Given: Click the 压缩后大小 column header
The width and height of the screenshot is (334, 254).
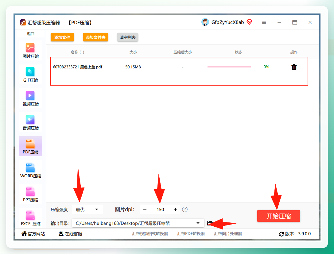Looking at the screenshot, I should point(183,52).
